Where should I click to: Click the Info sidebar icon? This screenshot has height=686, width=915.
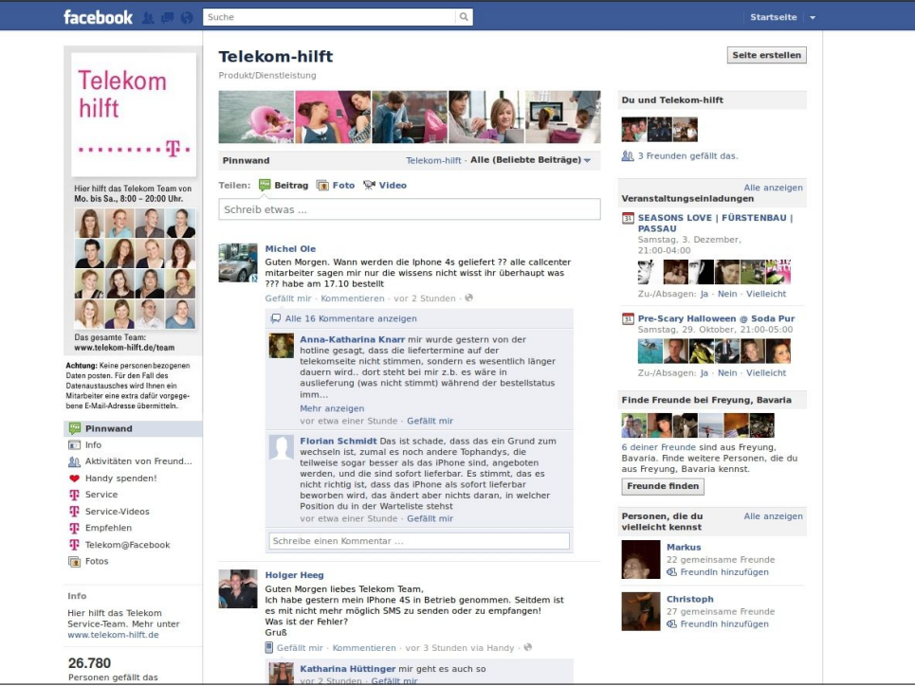tap(74, 445)
